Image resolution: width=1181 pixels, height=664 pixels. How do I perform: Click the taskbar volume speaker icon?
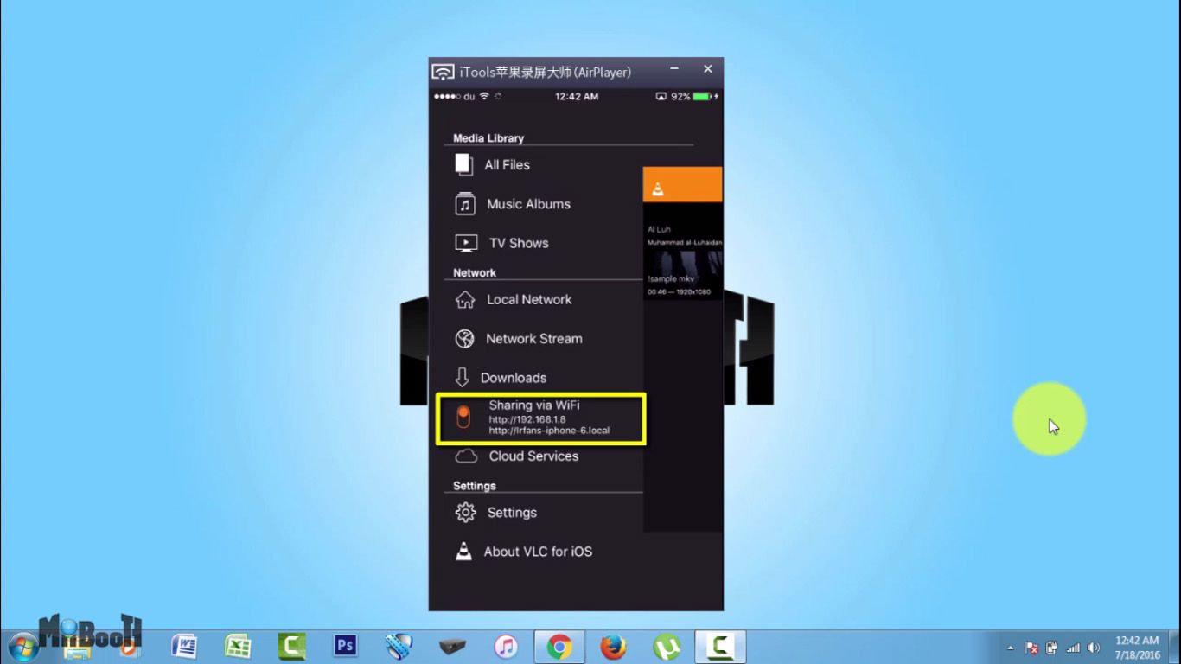(1094, 648)
